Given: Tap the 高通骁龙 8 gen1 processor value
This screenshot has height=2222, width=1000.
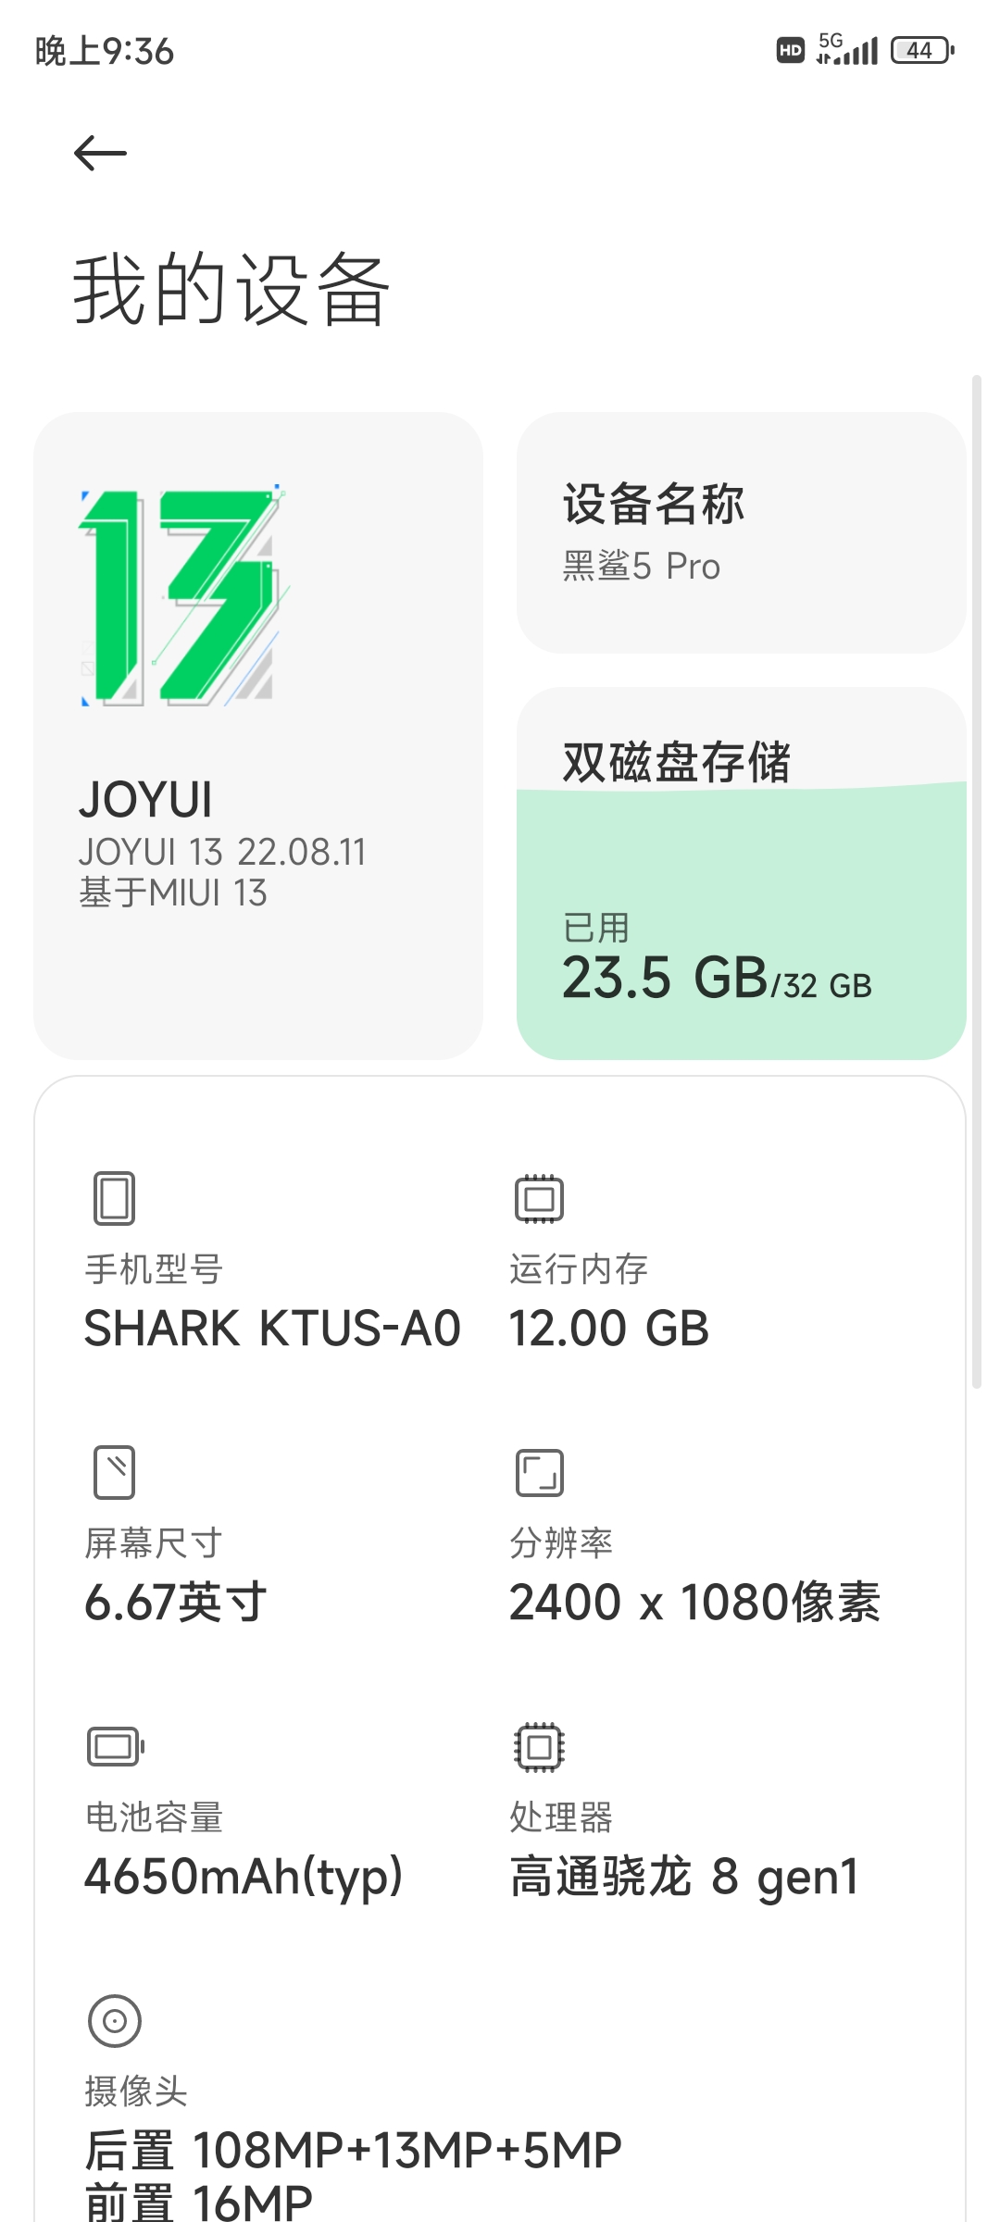Looking at the screenshot, I should coord(684,1877).
